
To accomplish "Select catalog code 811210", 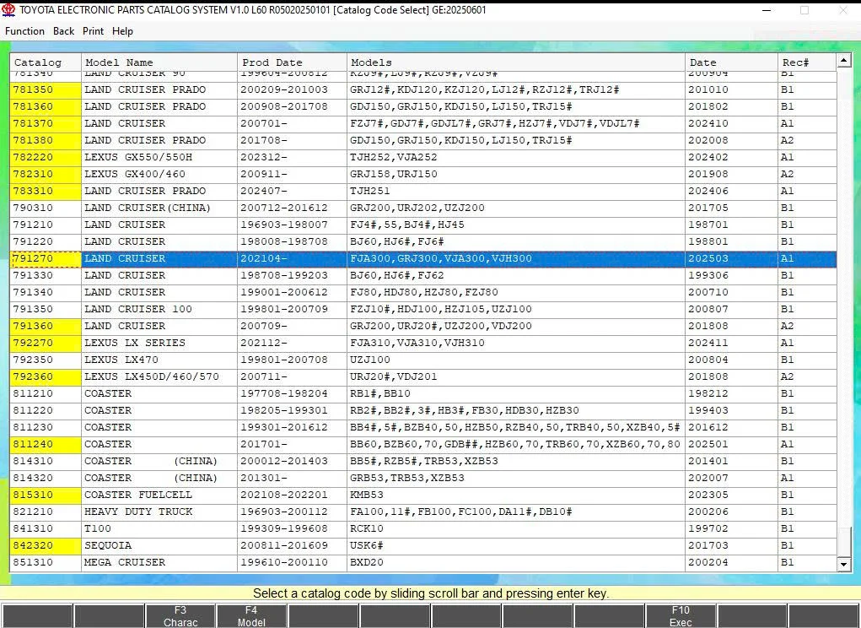I will 46,394.
